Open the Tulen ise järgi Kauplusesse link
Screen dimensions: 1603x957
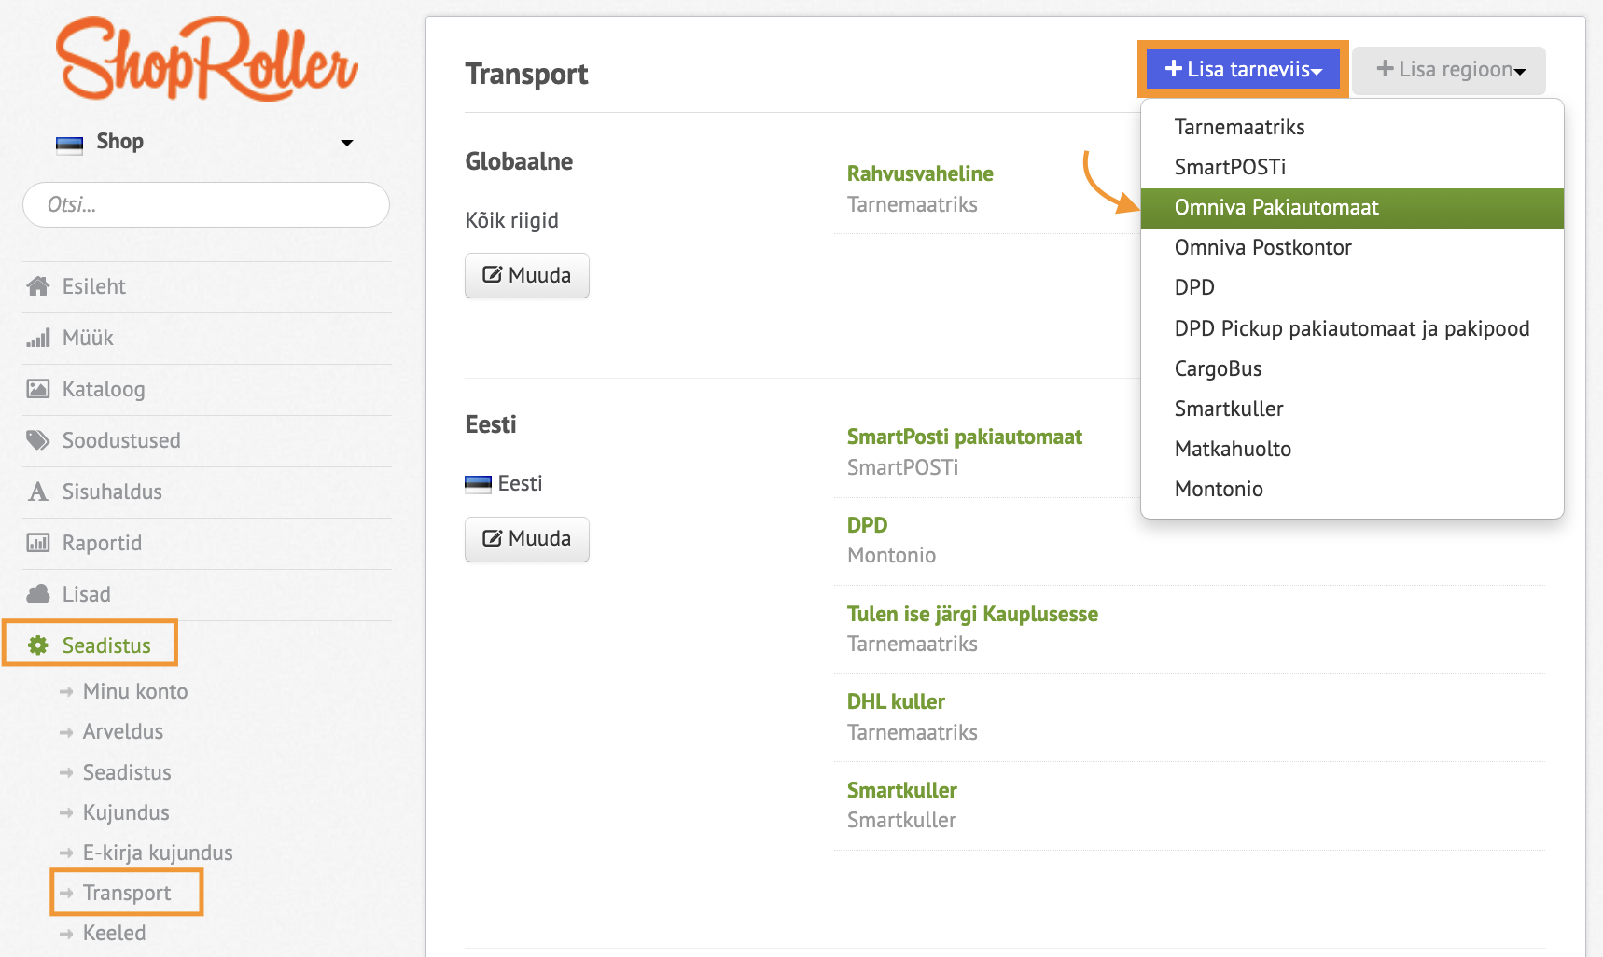(x=972, y=614)
